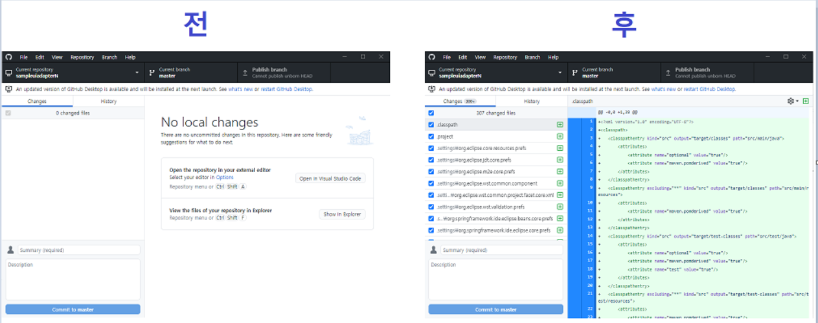Screen dimensions: 818x323
Task: Click the added icon on the common.project.facet.core.xml row
Action: pos(560,195)
